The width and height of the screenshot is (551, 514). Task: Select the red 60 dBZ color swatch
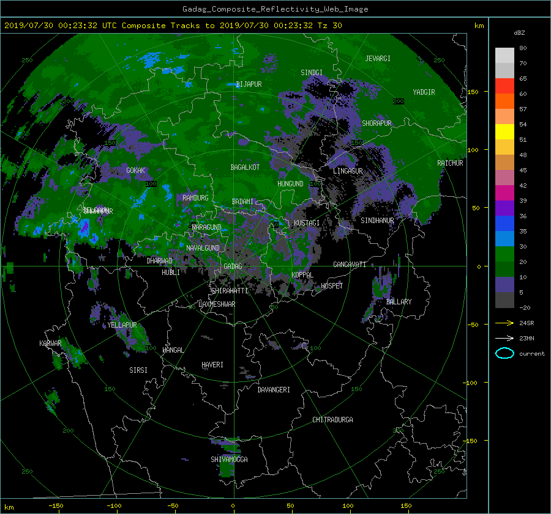tap(504, 86)
